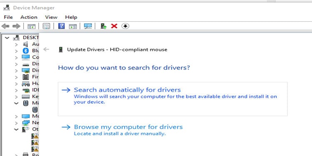Click the red X Uninstall device icon
This screenshot has width=312, height=156.
[114, 26]
